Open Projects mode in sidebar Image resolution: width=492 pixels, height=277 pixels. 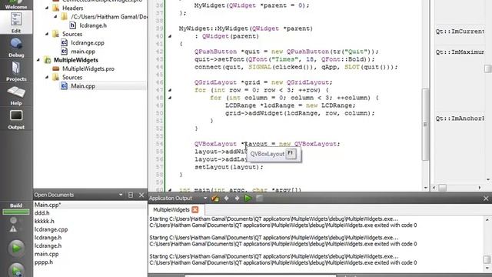pyautogui.click(x=16, y=72)
